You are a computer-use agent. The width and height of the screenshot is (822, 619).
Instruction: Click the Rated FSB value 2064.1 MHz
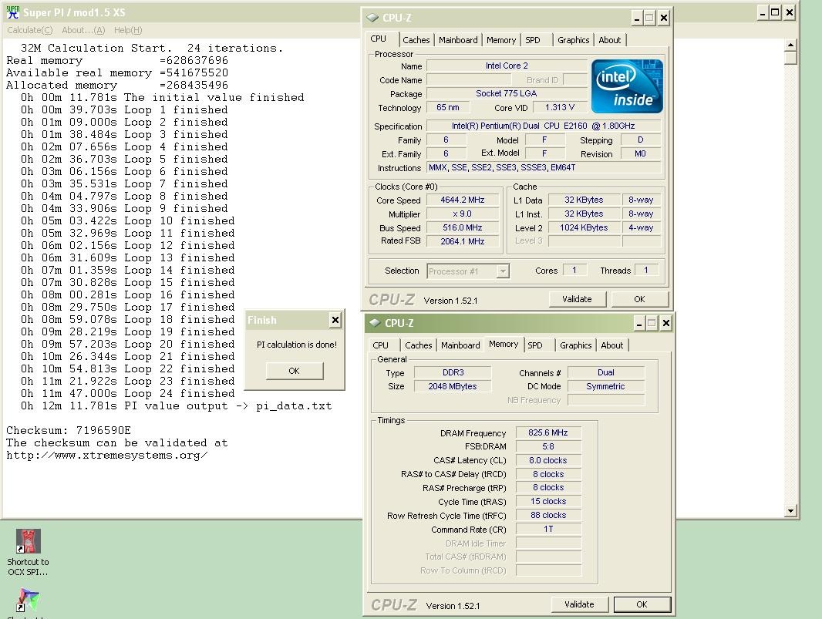(x=463, y=241)
